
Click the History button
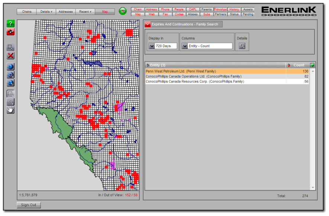point(234,9)
